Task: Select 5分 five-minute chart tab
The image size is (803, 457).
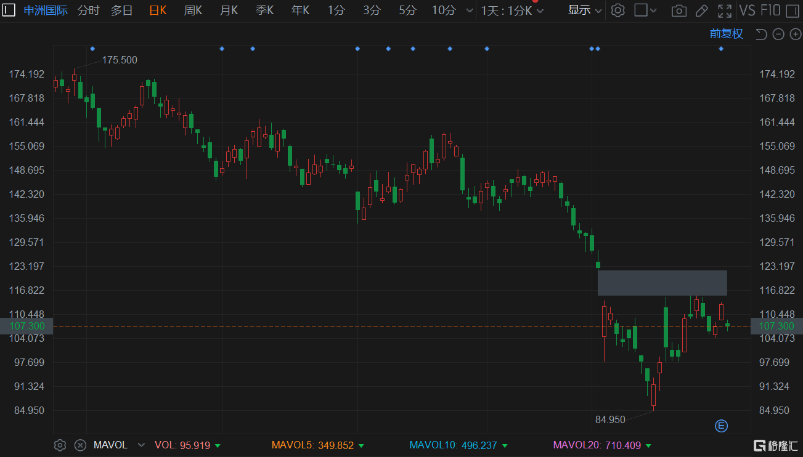Action: click(408, 10)
